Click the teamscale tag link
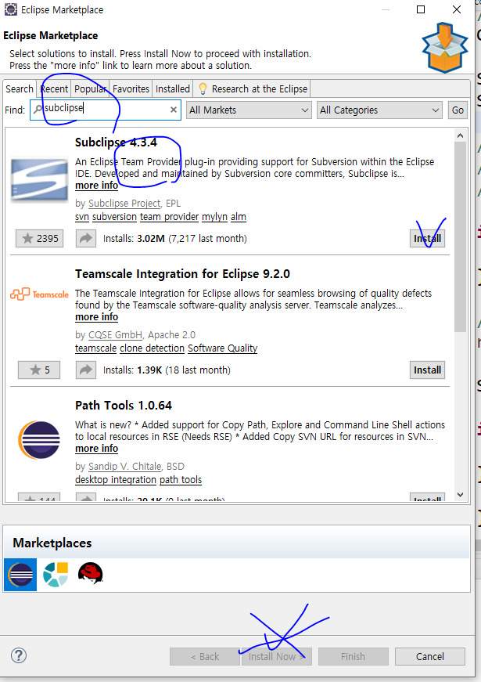The image size is (481, 682). [95, 348]
